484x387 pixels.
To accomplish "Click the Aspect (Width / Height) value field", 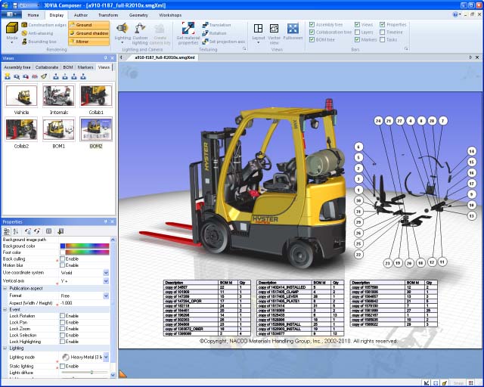I will (84, 303).
